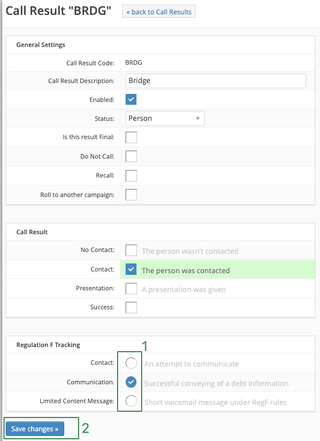Screen dimensions: 320x441
Task: Click the Call Result Description input field
Action: point(216,81)
